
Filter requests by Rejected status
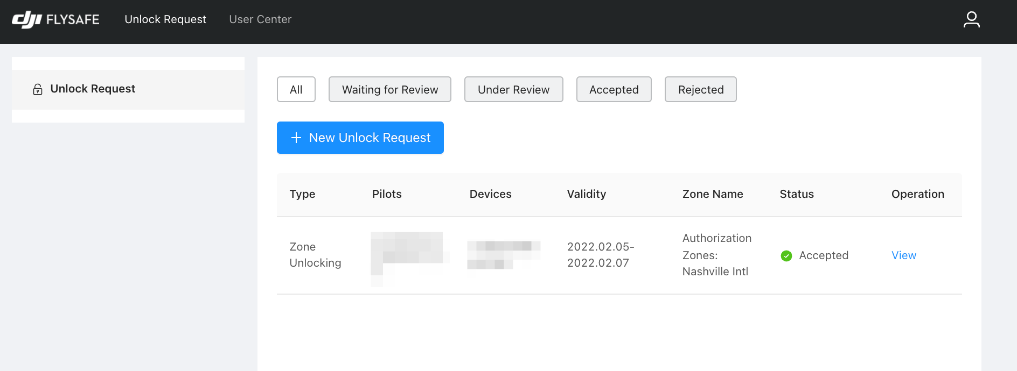[701, 89]
